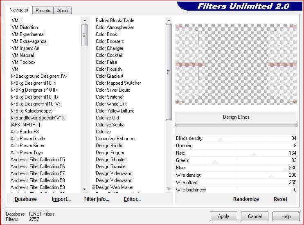Screen dimensions: 304x225
Task: Click up arrow of category list scrollbar
Action: pos(85,20)
